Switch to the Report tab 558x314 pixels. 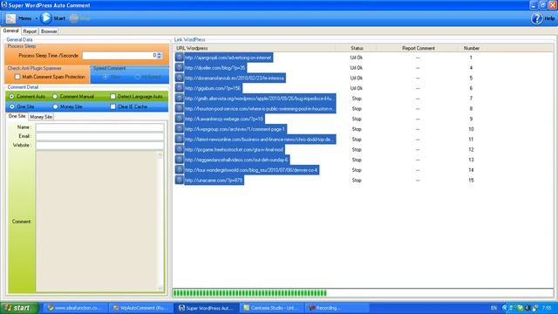pyautogui.click(x=30, y=31)
